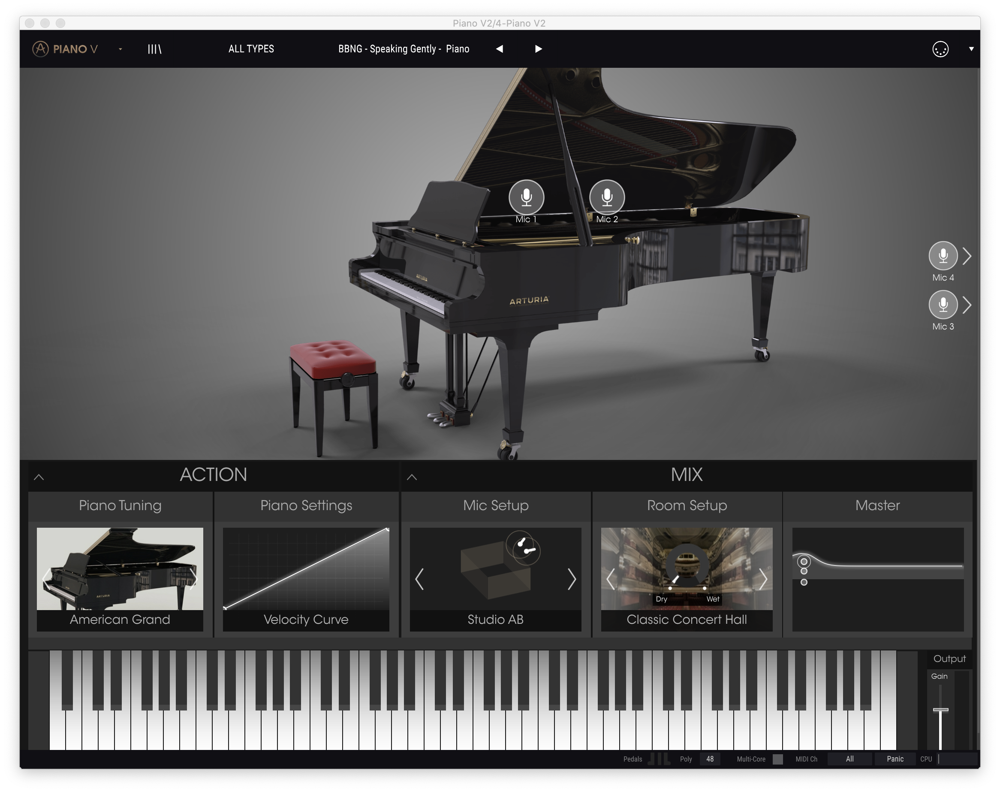
Task: Open the preset browser library icon
Action: [x=154, y=49]
